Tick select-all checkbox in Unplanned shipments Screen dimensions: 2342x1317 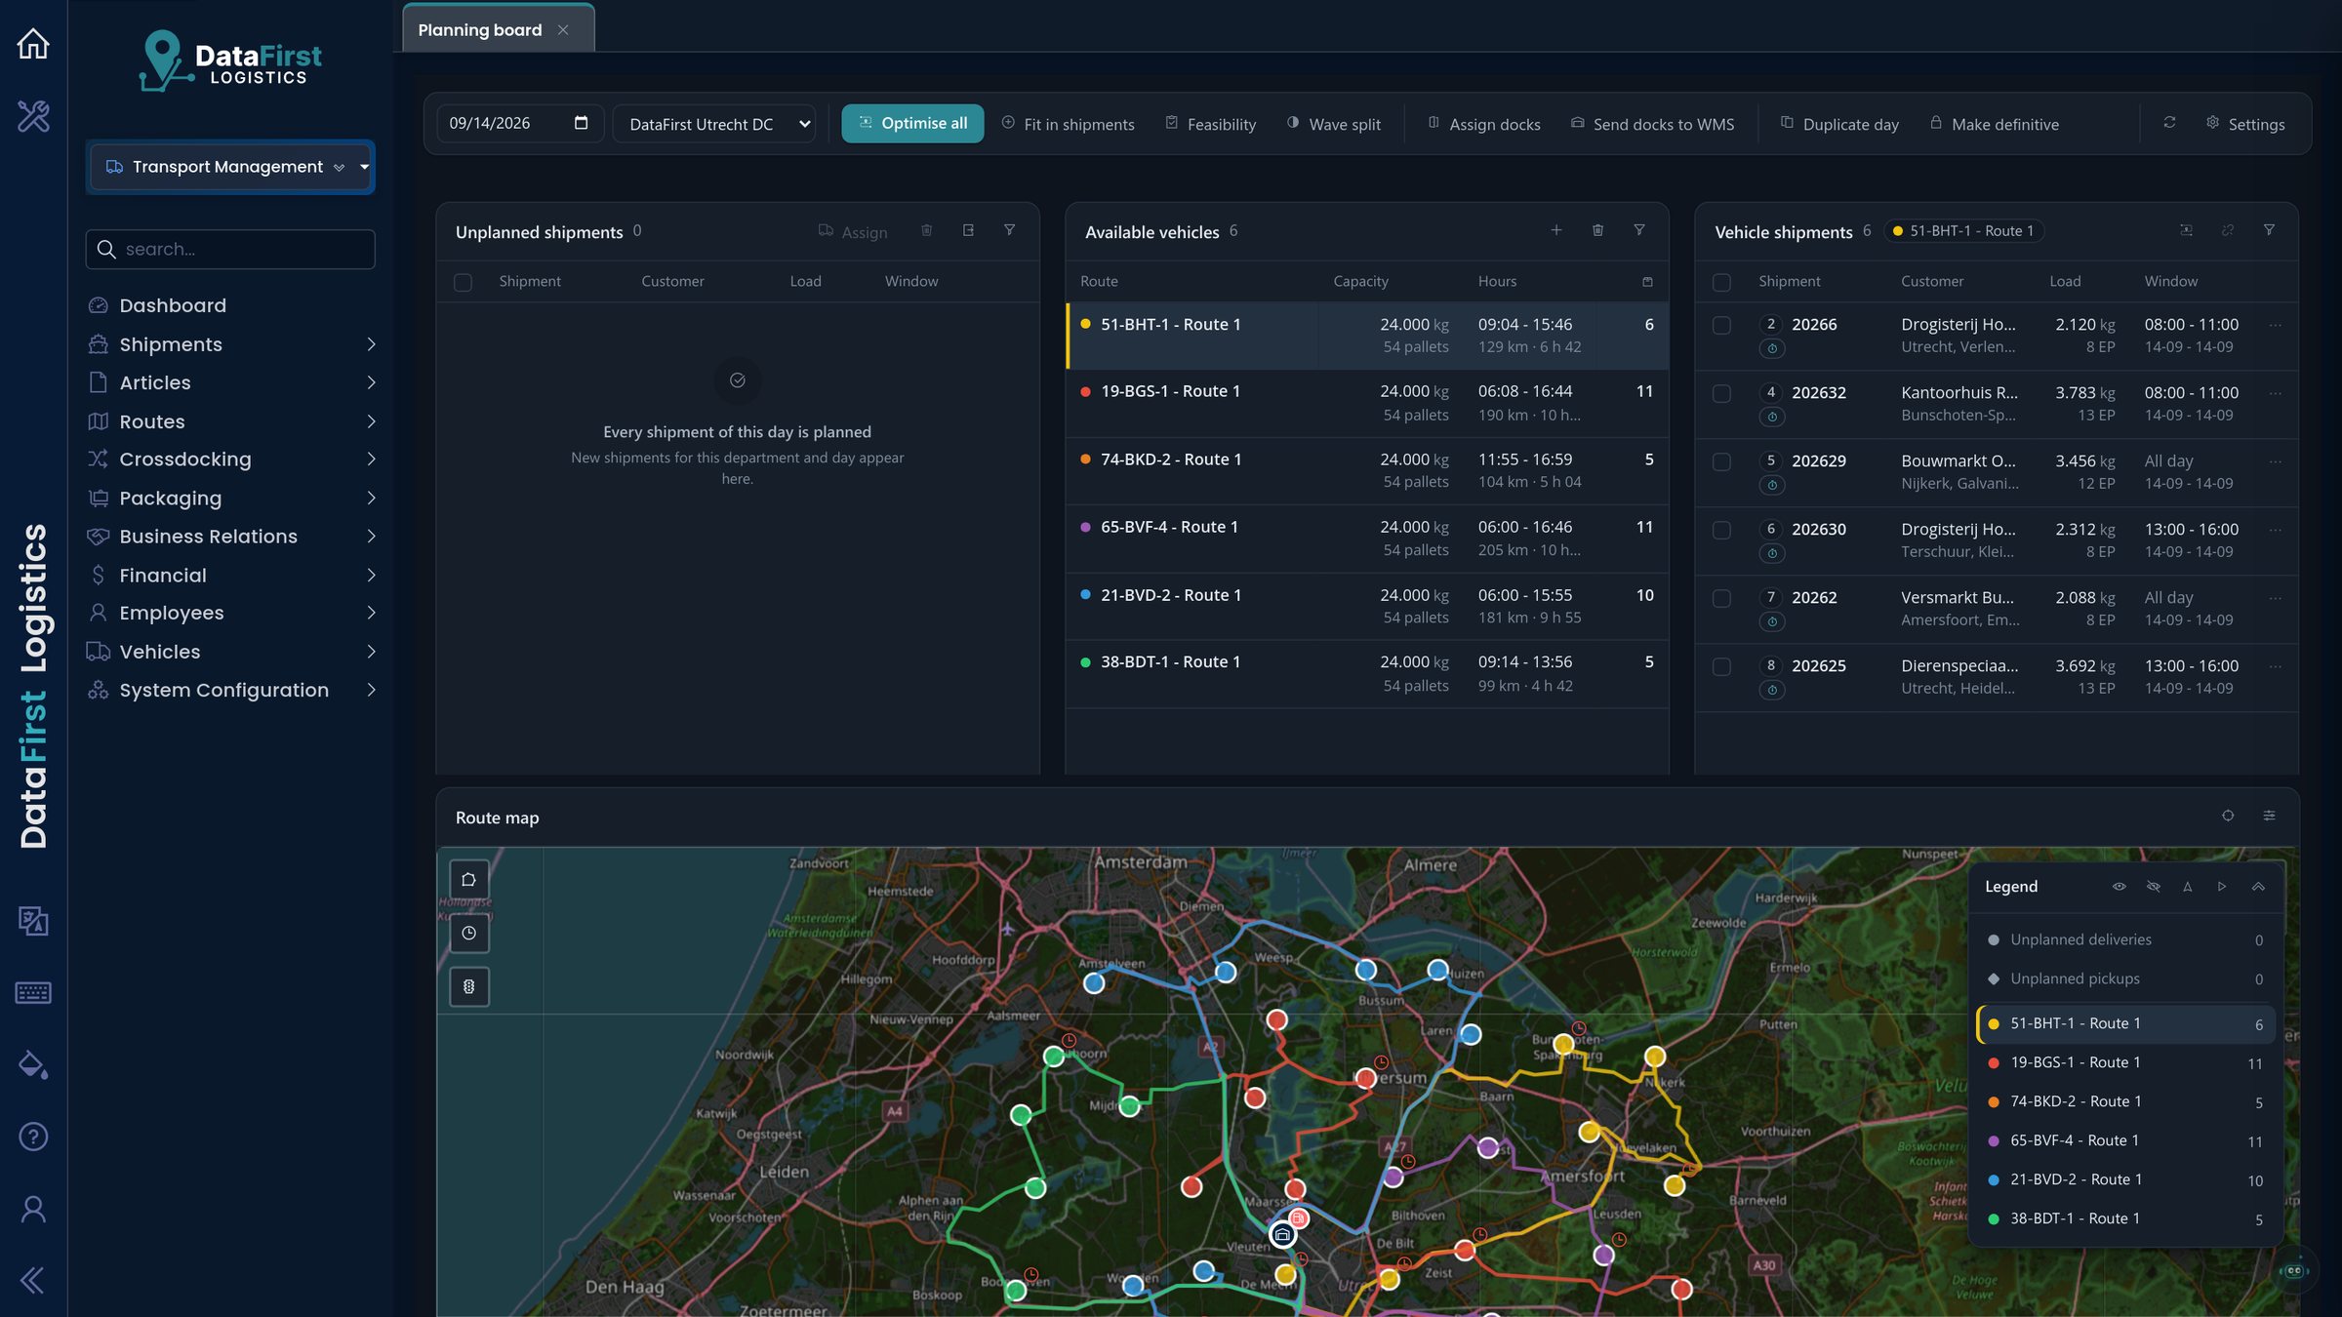click(463, 282)
